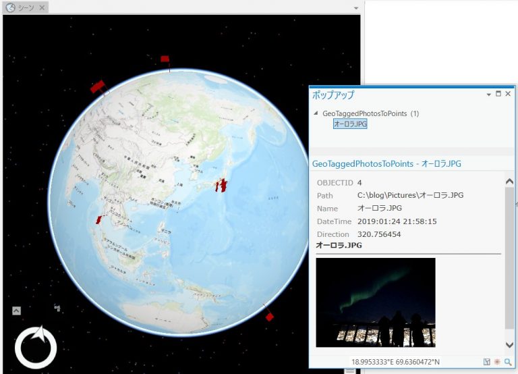
Task: Click the coordinates 18.9953333°E 69.6360472°N
Action: [395, 362]
